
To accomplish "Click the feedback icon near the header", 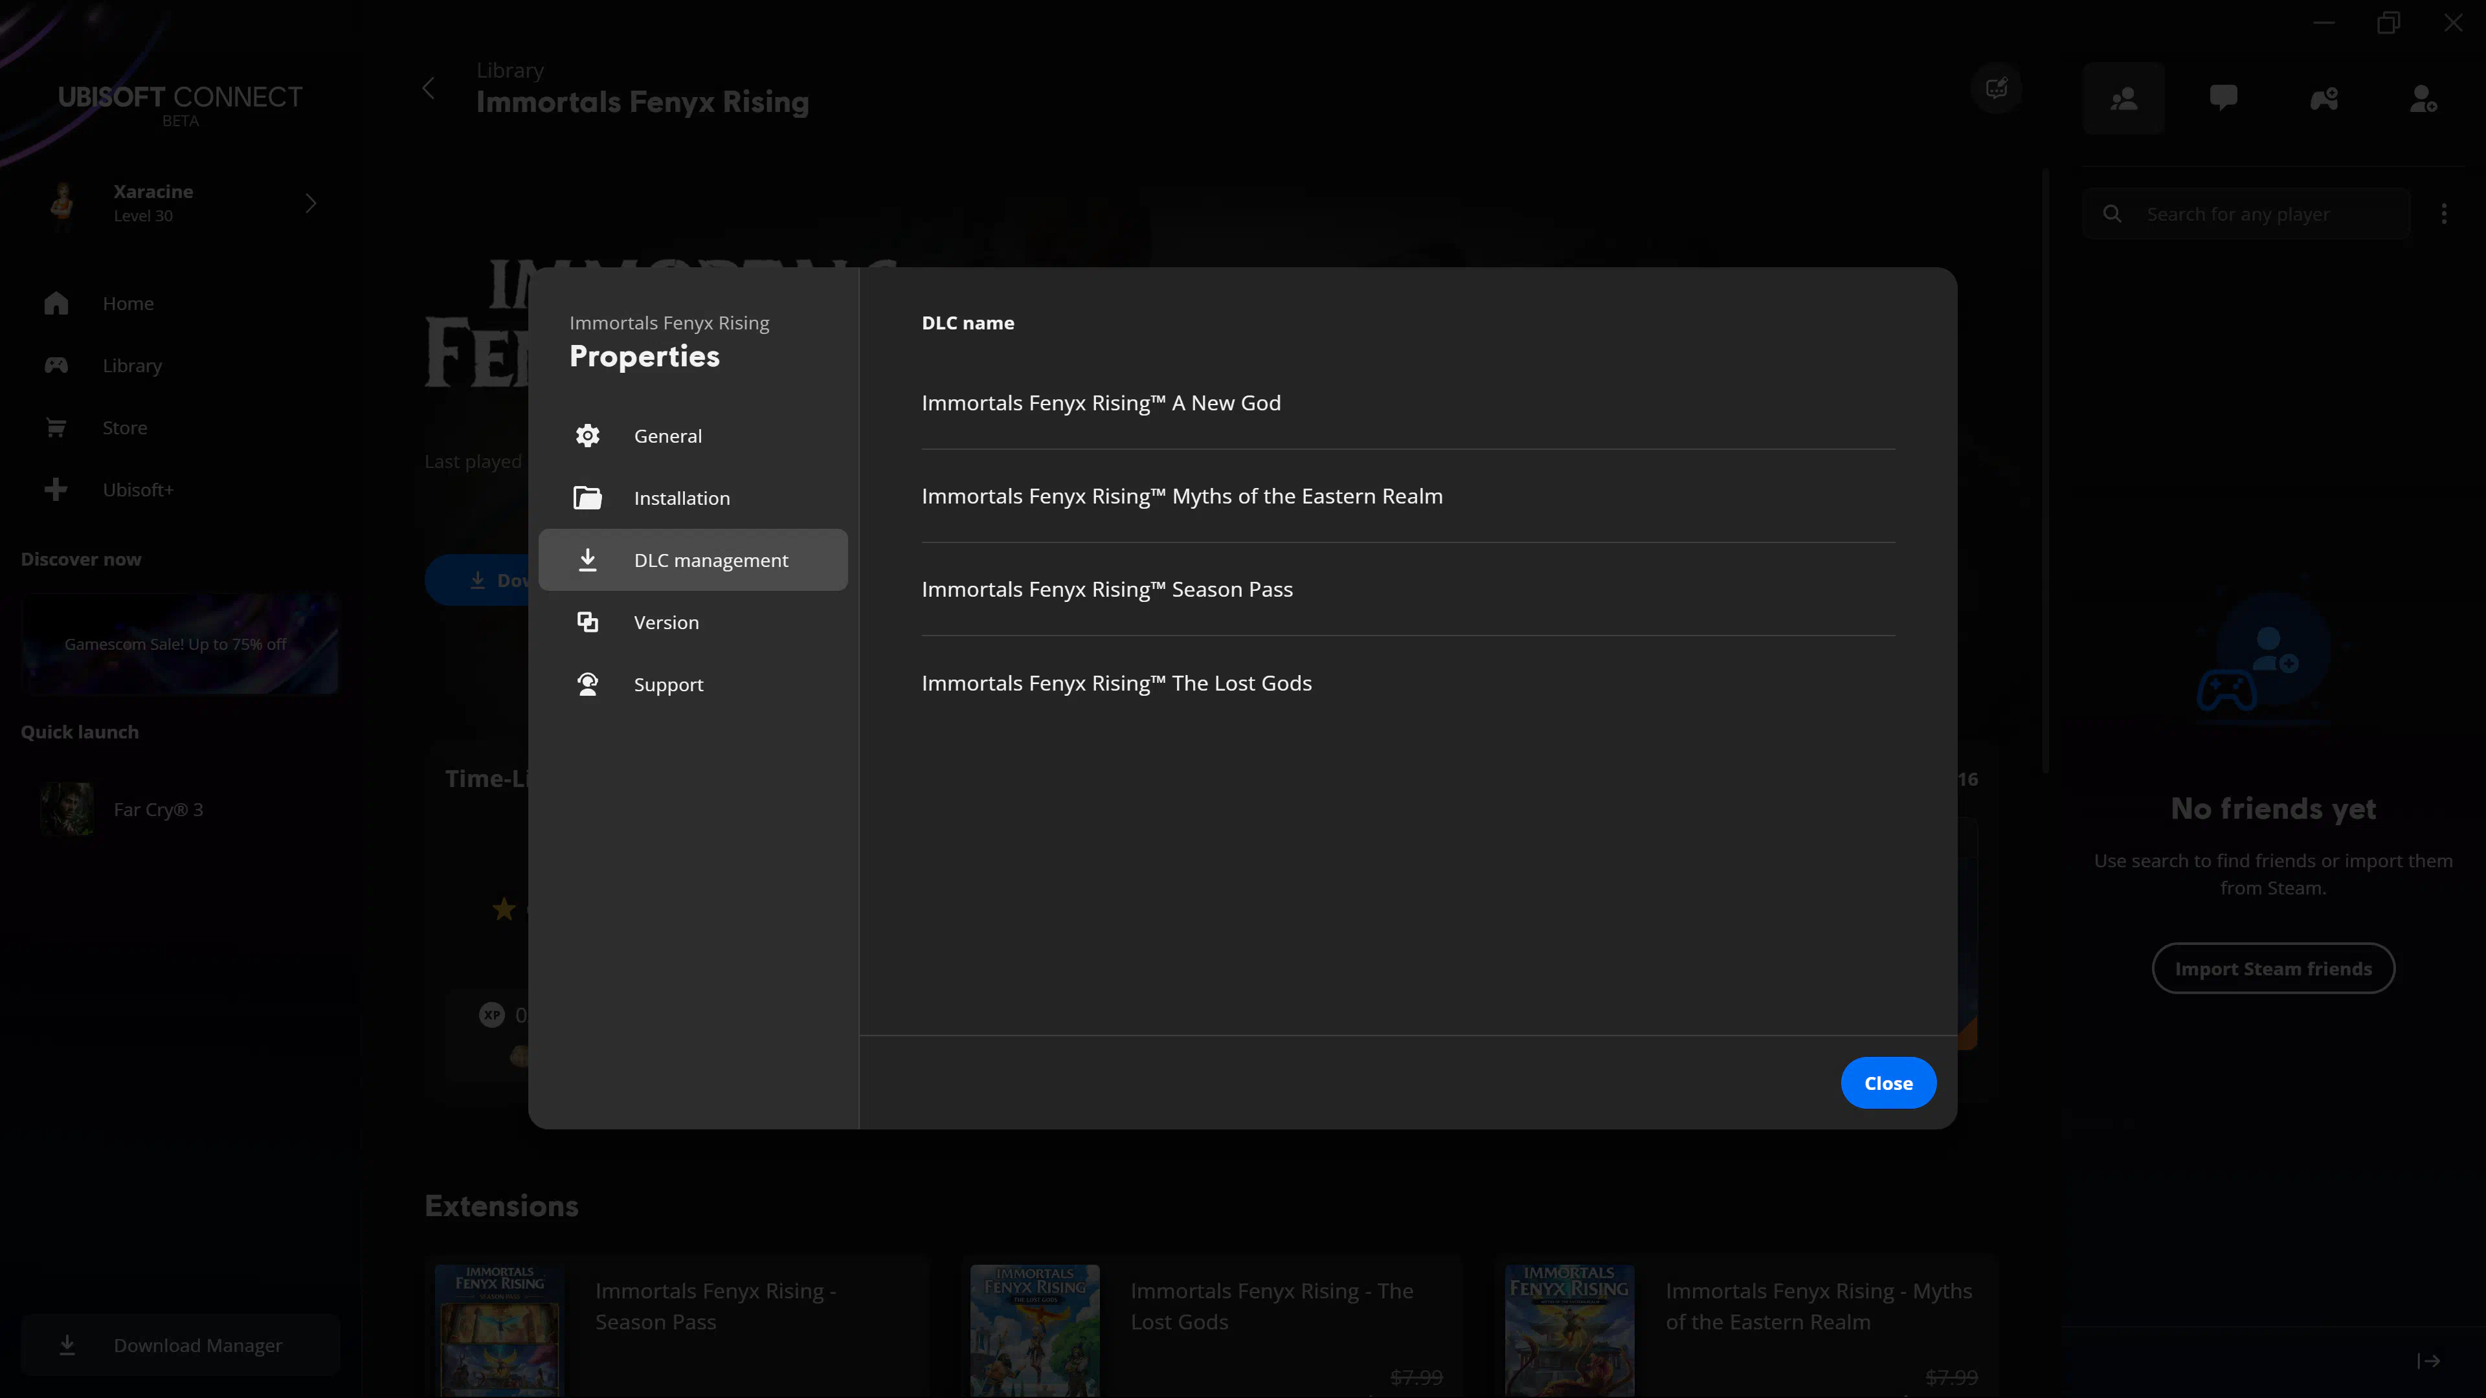I will click(x=1996, y=89).
